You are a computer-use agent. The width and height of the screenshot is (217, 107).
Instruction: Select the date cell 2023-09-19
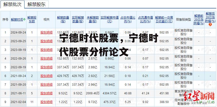coord(18,50)
